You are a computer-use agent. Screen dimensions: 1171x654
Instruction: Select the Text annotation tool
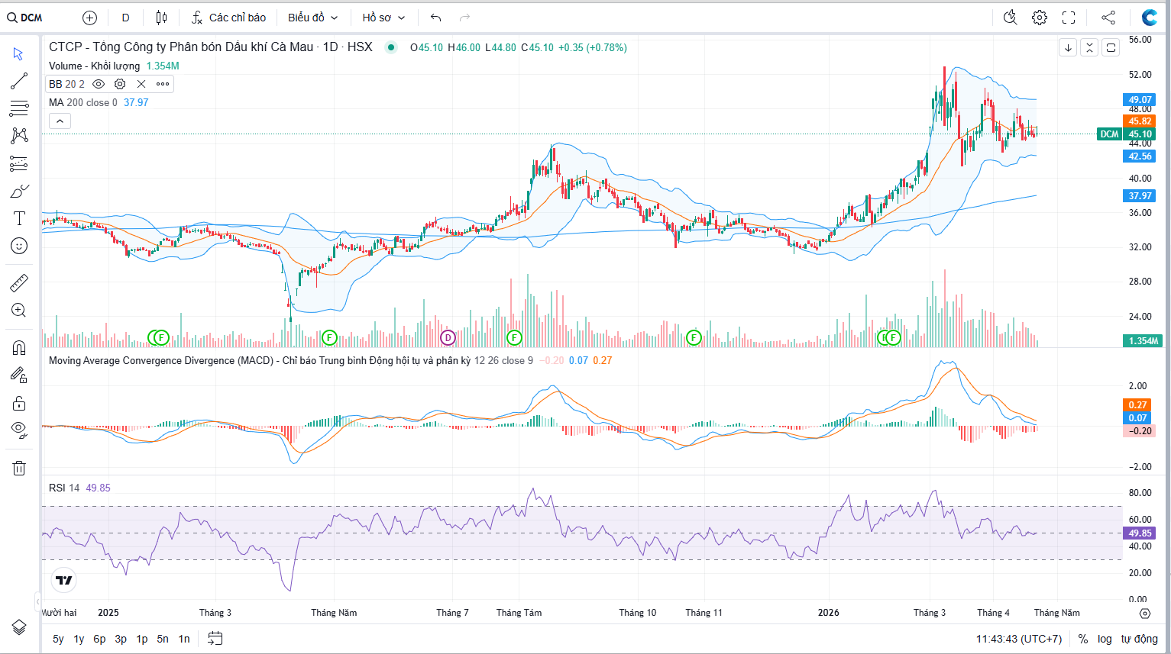[x=19, y=218]
